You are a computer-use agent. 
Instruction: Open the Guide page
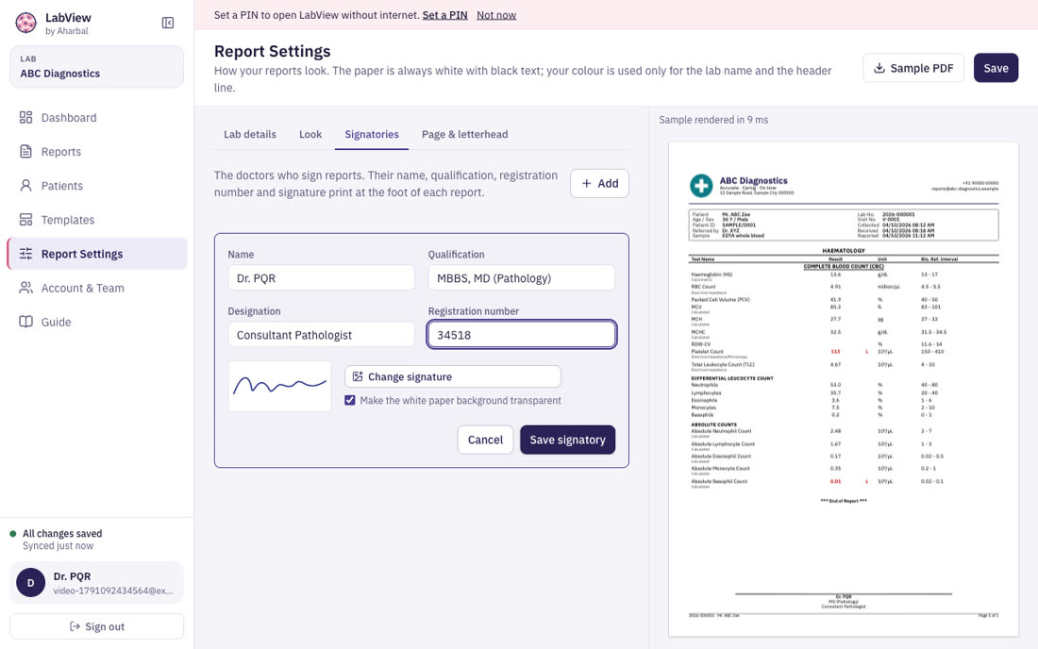coord(97,323)
